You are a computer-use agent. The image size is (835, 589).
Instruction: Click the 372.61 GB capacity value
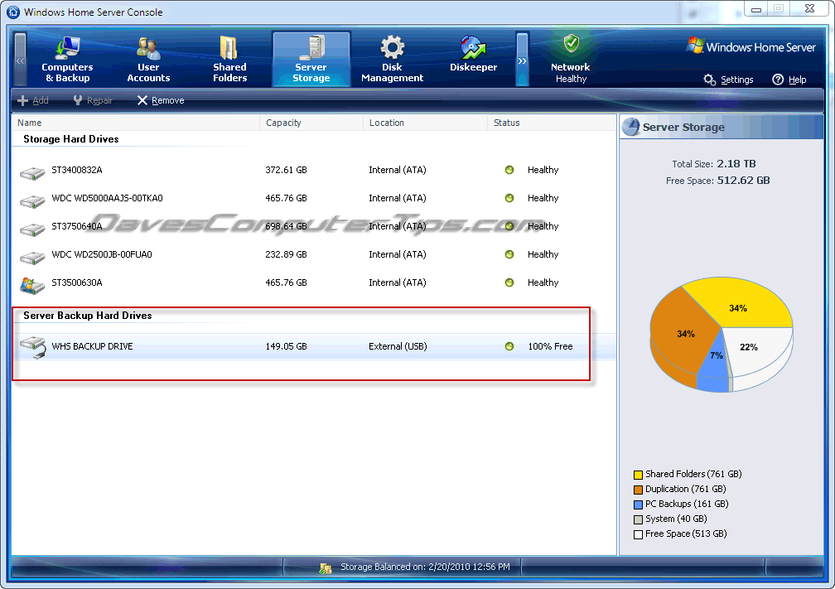pyautogui.click(x=286, y=170)
